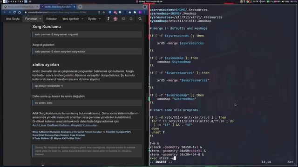Switch to workspace 9 in the top bar
Viewport: 298px width, 167px height.
point(23,1)
